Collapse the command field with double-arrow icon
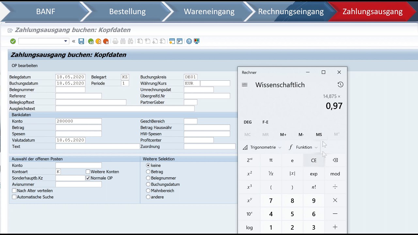Viewport: 418px width, 235px height. tap(73, 41)
